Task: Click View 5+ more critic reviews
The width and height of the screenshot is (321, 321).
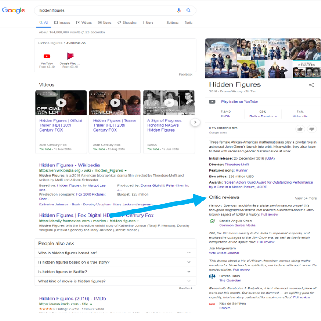Action: (x=305, y=198)
